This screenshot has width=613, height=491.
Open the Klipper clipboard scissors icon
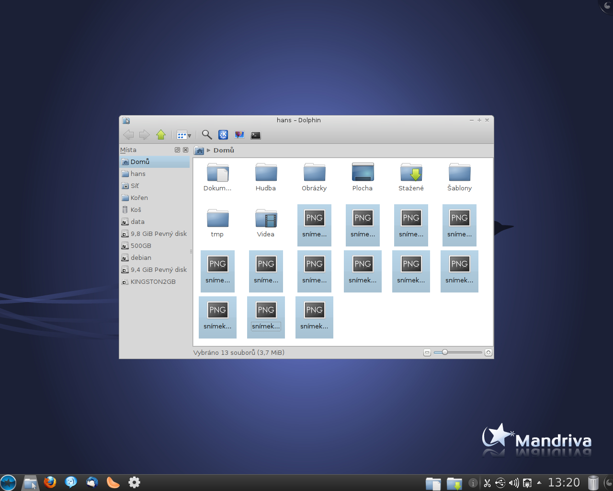487,483
